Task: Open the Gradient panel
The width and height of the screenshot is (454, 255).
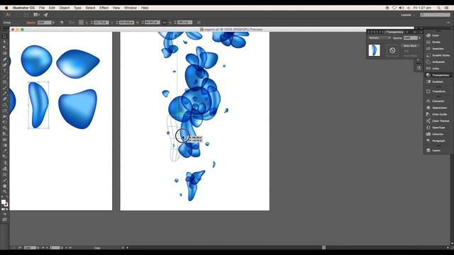Action: coord(437,82)
